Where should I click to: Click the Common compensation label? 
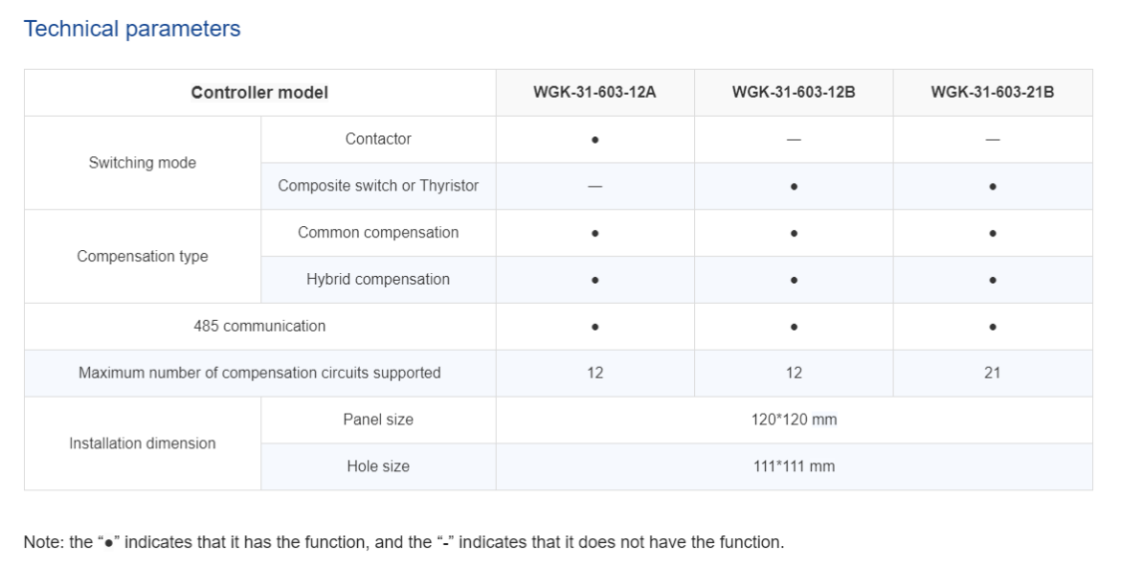[379, 232]
